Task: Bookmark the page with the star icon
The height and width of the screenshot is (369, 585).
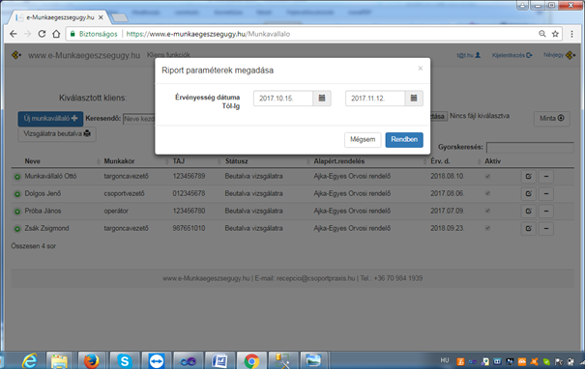Action: tap(555, 34)
